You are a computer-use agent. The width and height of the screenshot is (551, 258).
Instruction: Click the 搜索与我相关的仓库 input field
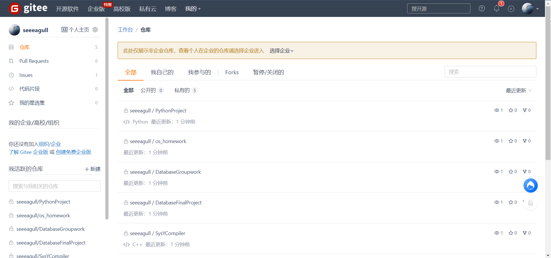tap(55, 186)
